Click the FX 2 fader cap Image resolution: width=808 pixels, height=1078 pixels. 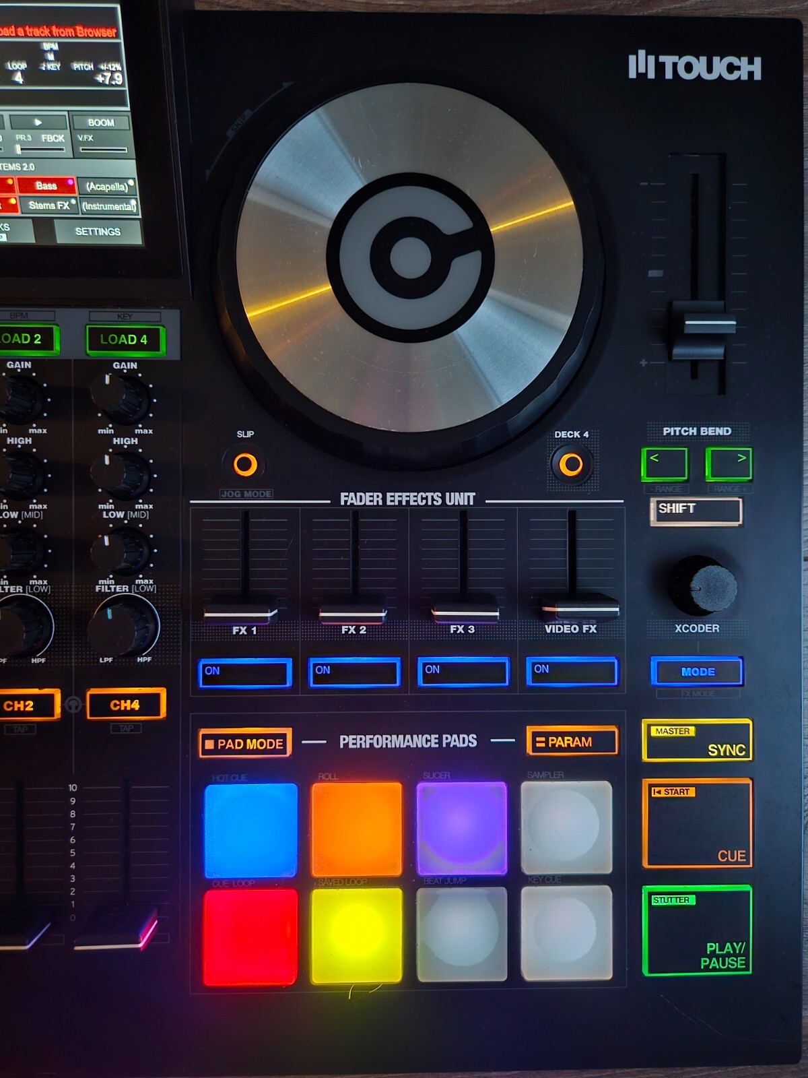(x=352, y=608)
